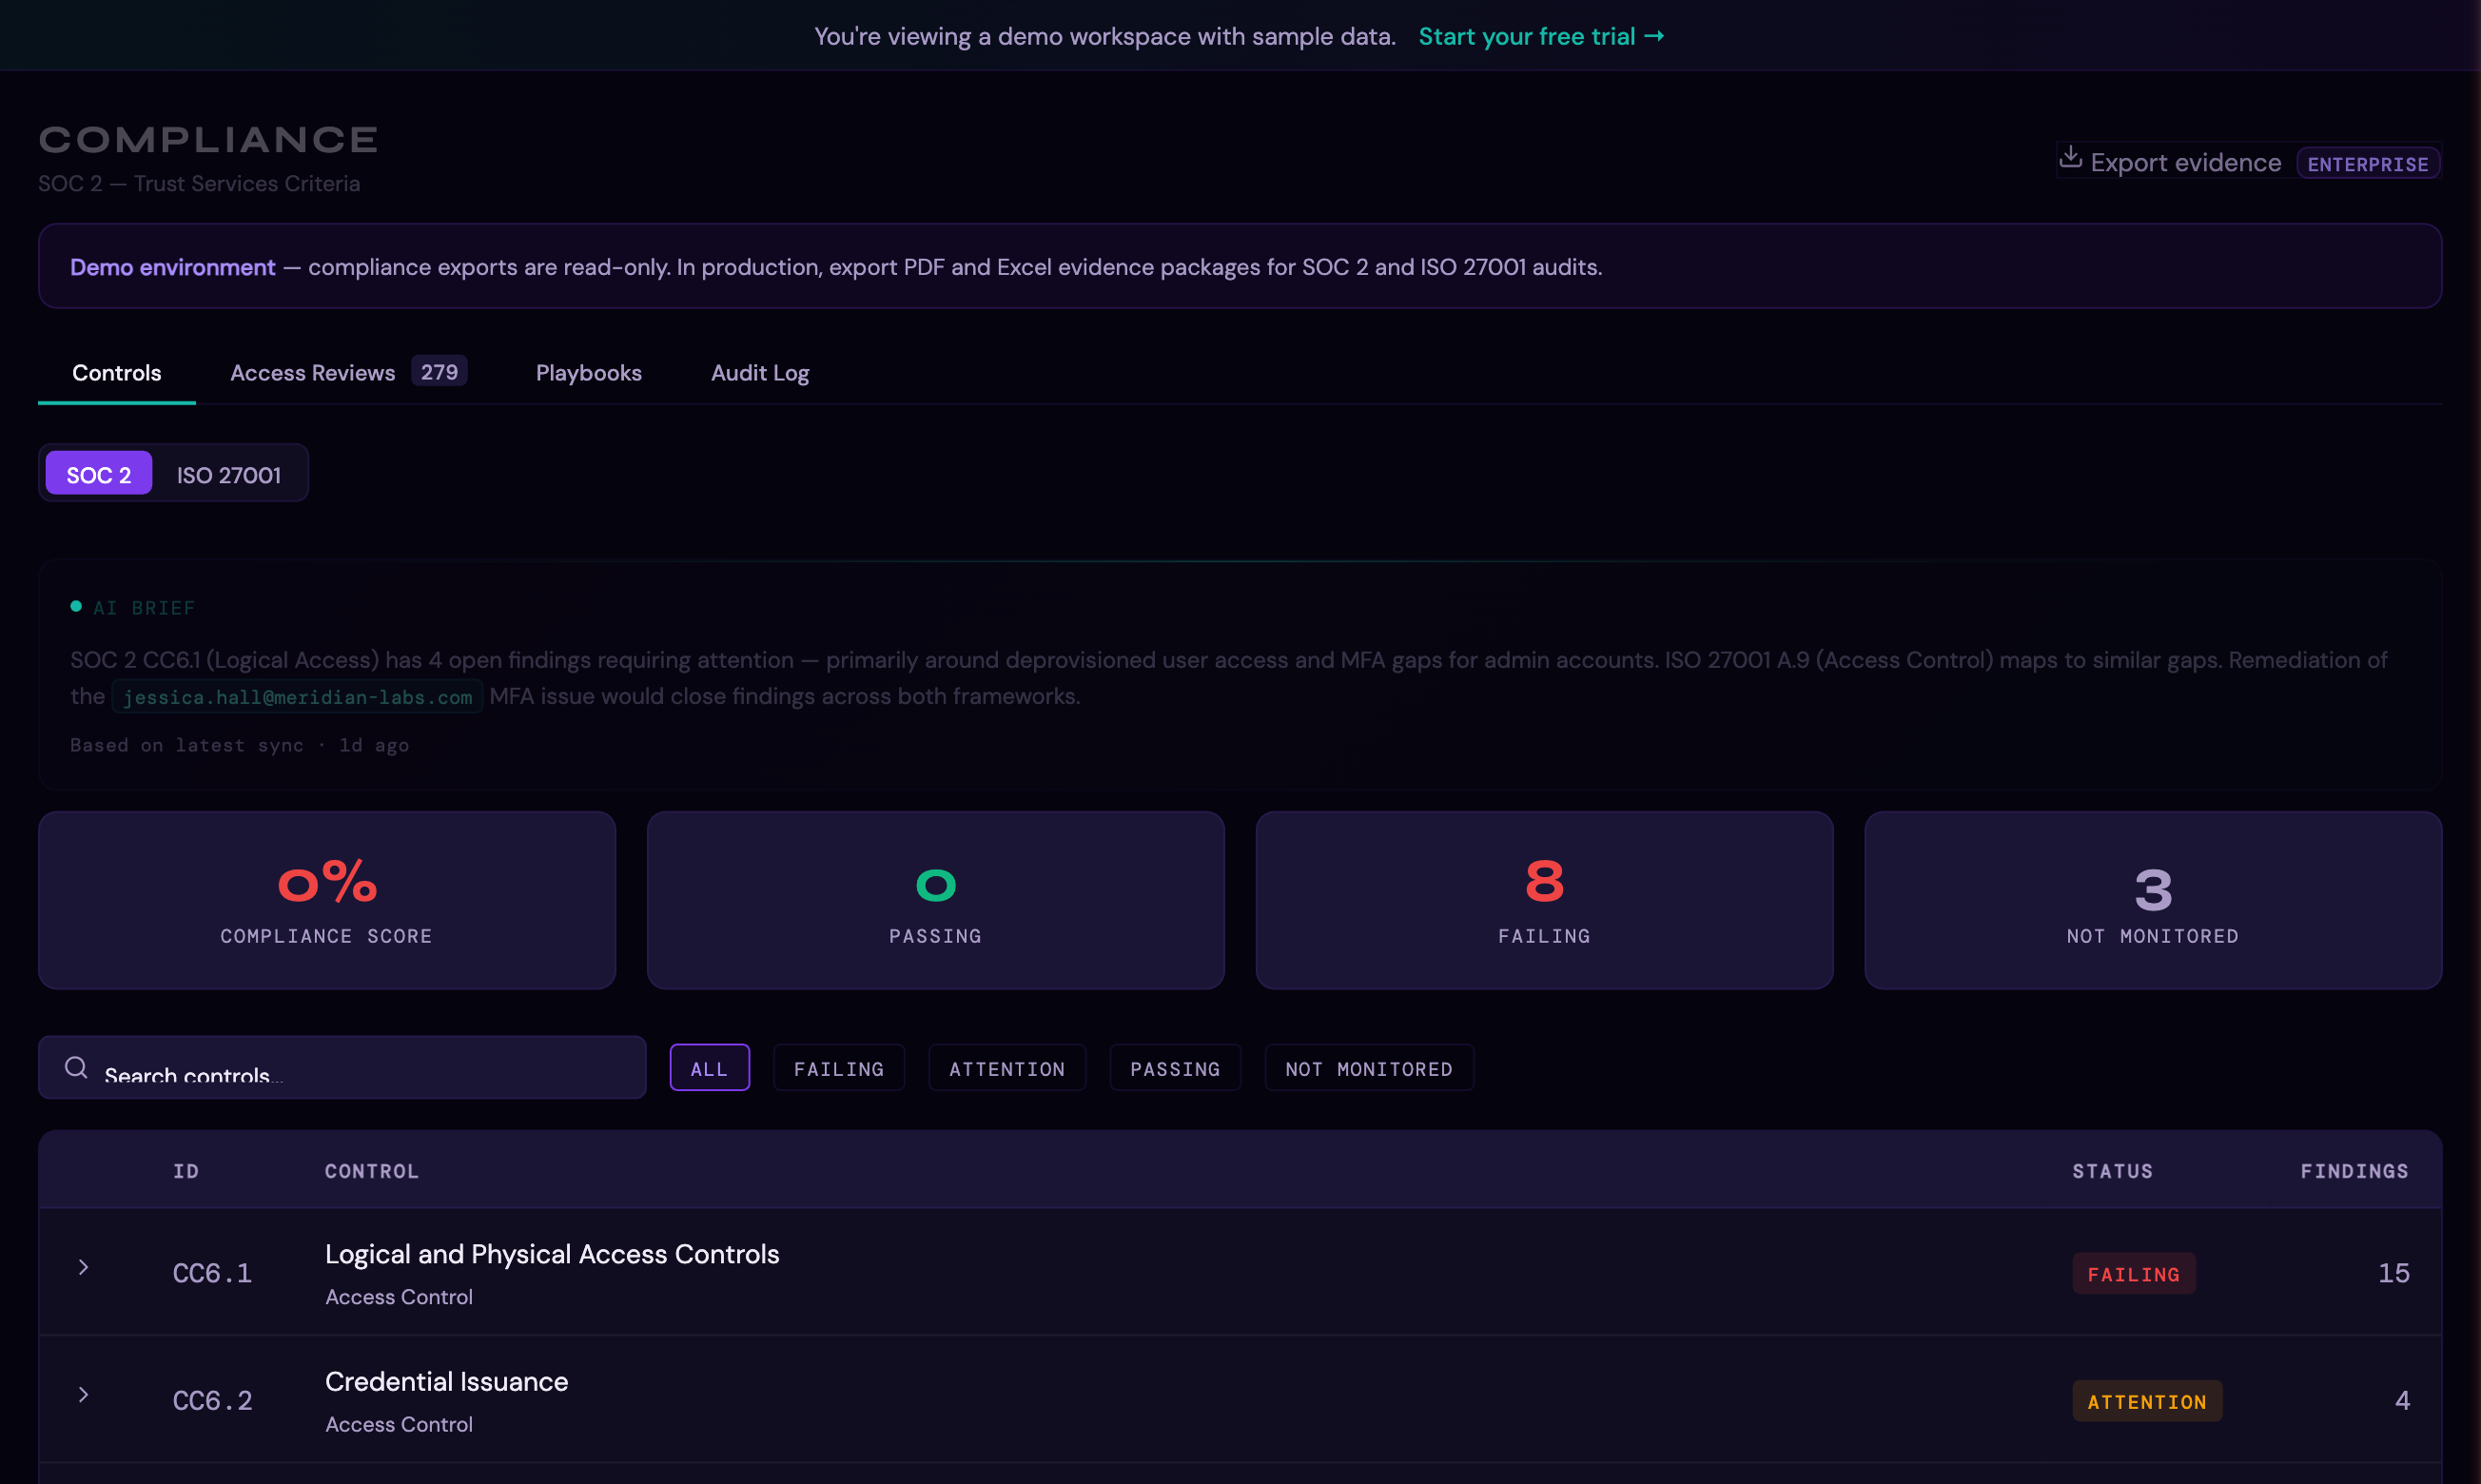Image resolution: width=2481 pixels, height=1484 pixels.
Task: Click the ATTENTION status badge for CC6.2
Action: click(x=2146, y=1401)
